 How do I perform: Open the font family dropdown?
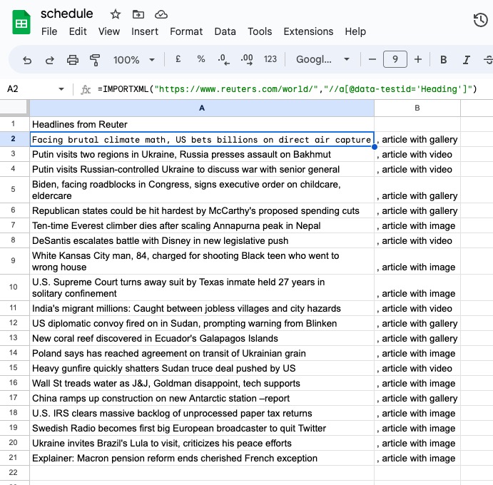(323, 59)
